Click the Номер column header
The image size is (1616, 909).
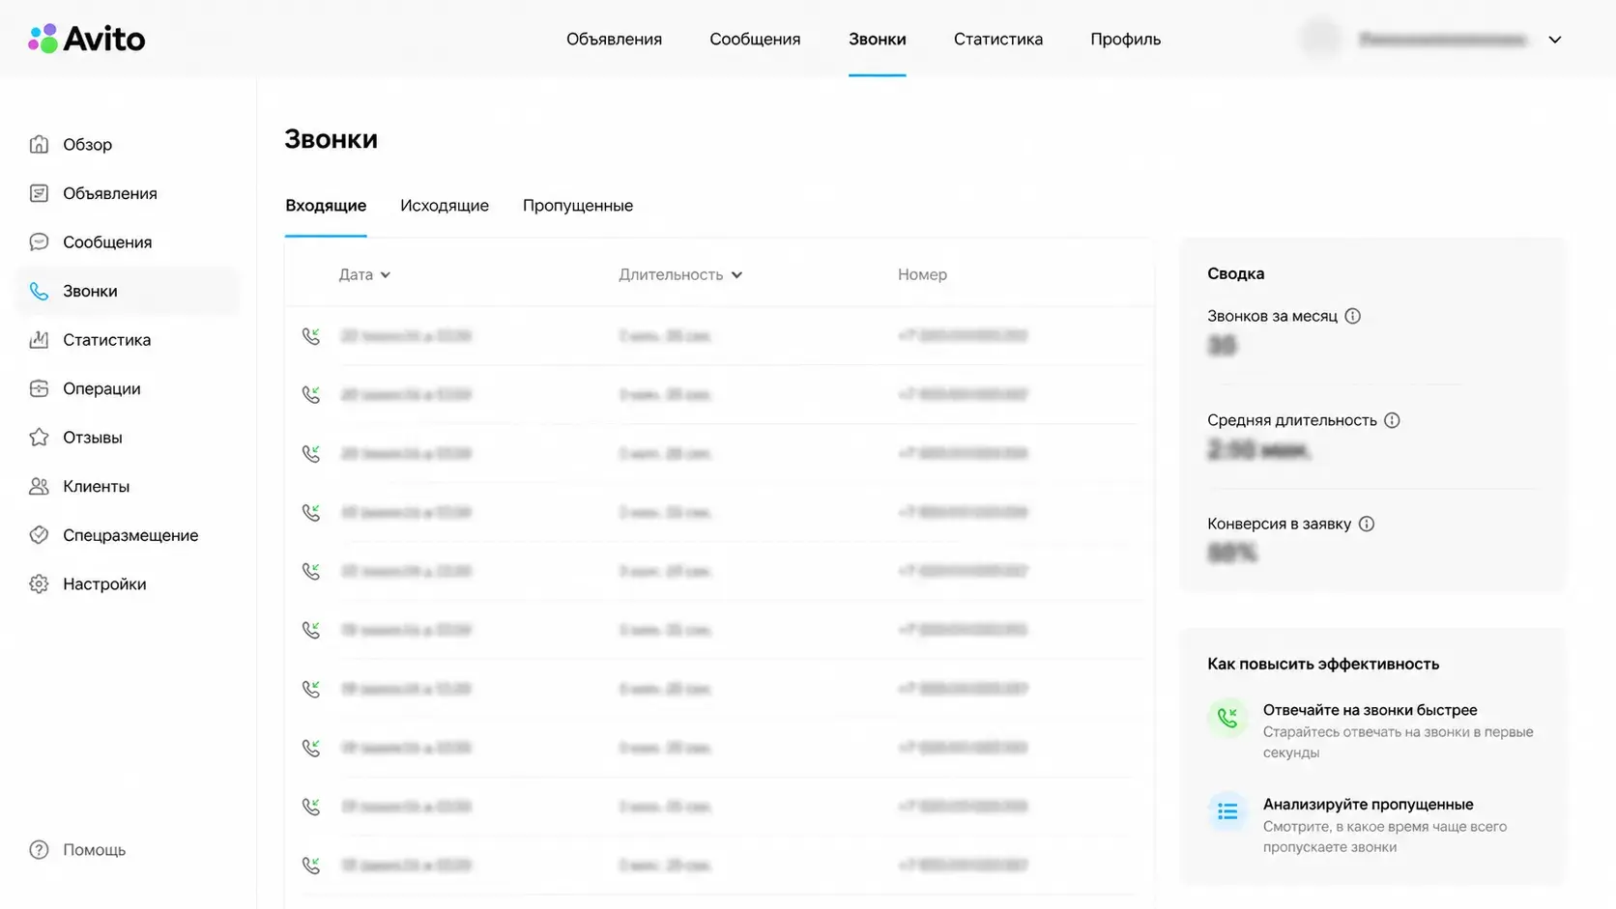point(922,274)
